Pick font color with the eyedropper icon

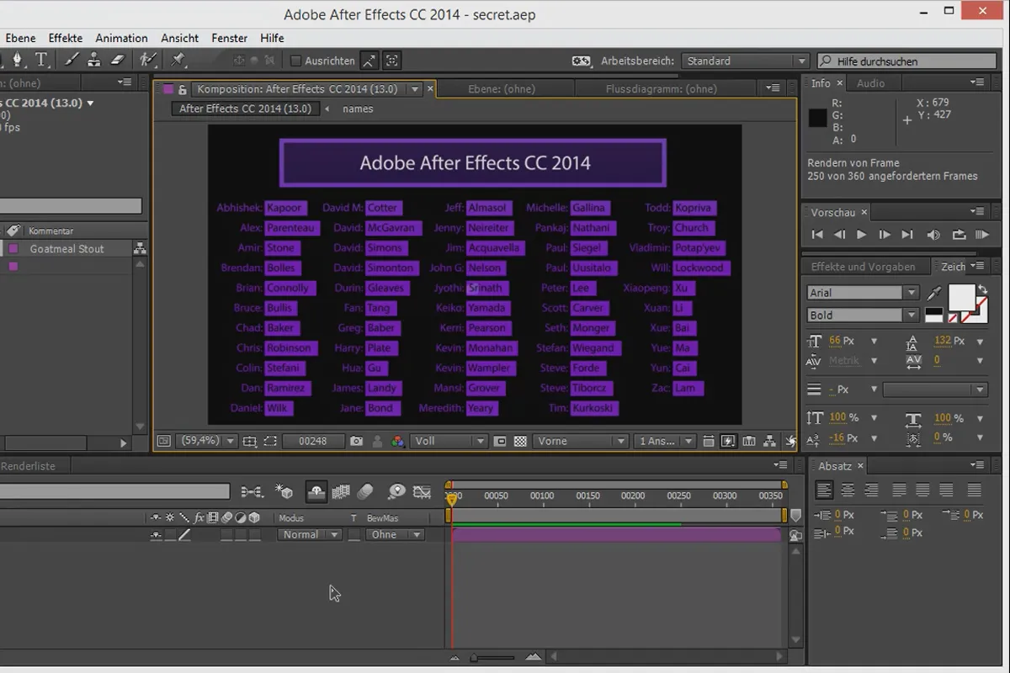click(934, 294)
